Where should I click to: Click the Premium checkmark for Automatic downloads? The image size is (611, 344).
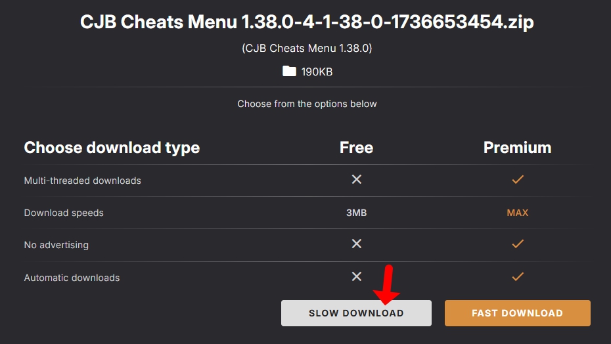[x=518, y=276]
